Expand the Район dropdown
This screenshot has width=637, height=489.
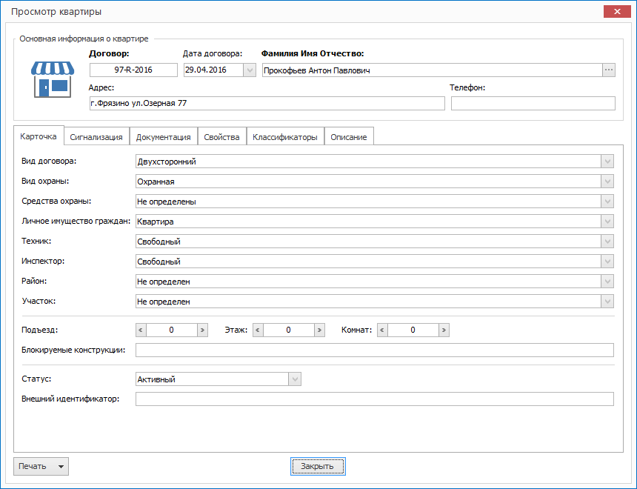[607, 282]
